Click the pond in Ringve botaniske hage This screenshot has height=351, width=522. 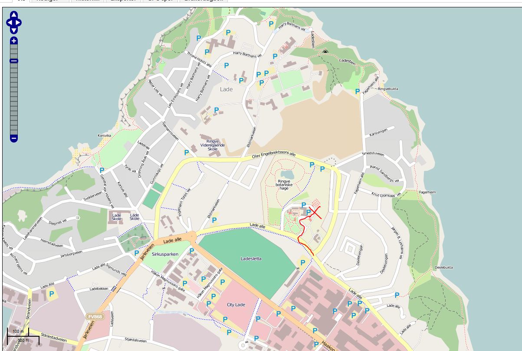coord(288,175)
